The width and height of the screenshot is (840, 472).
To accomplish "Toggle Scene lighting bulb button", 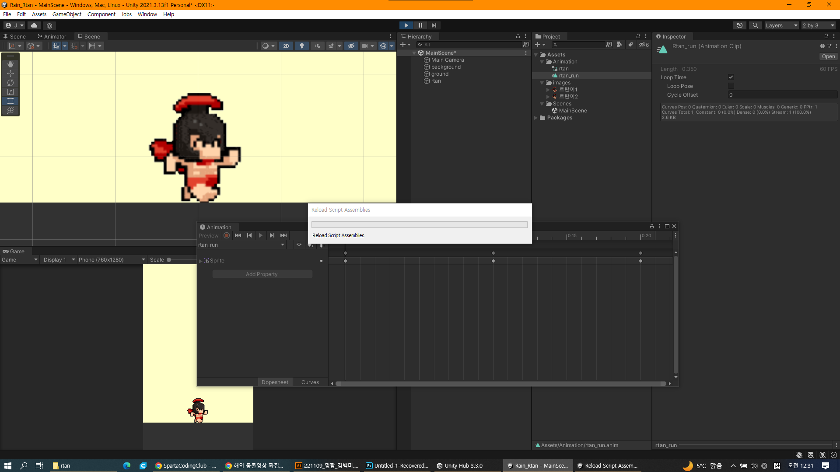I will [302, 46].
